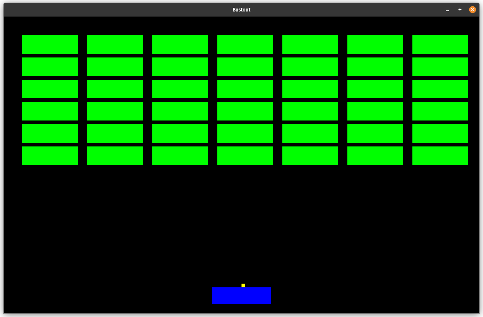The height and width of the screenshot is (317, 483).
Task: Click third-row brick in the first column
Action: 50,89
